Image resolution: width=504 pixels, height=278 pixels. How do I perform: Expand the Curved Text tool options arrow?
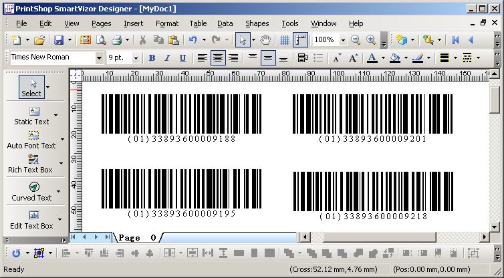click(59, 191)
